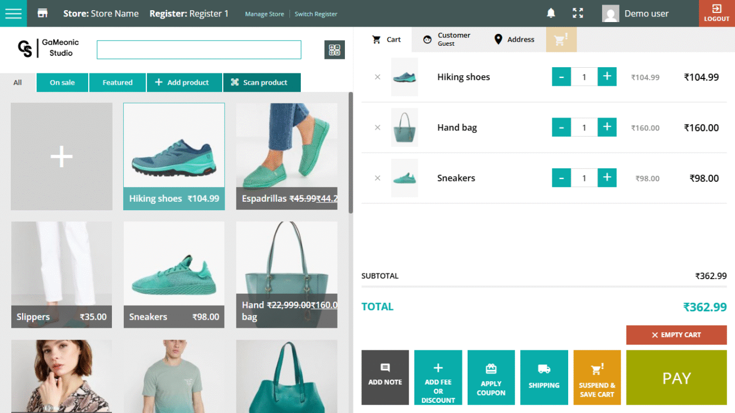The height and width of the screenshot is (413, 735).
Task: Click the Switch Register link
Action: (315, 14)
